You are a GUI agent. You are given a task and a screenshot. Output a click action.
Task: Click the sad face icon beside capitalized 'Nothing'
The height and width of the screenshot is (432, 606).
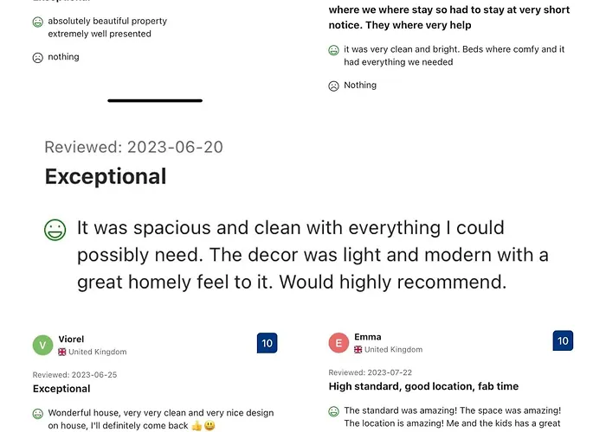(333, 86)
